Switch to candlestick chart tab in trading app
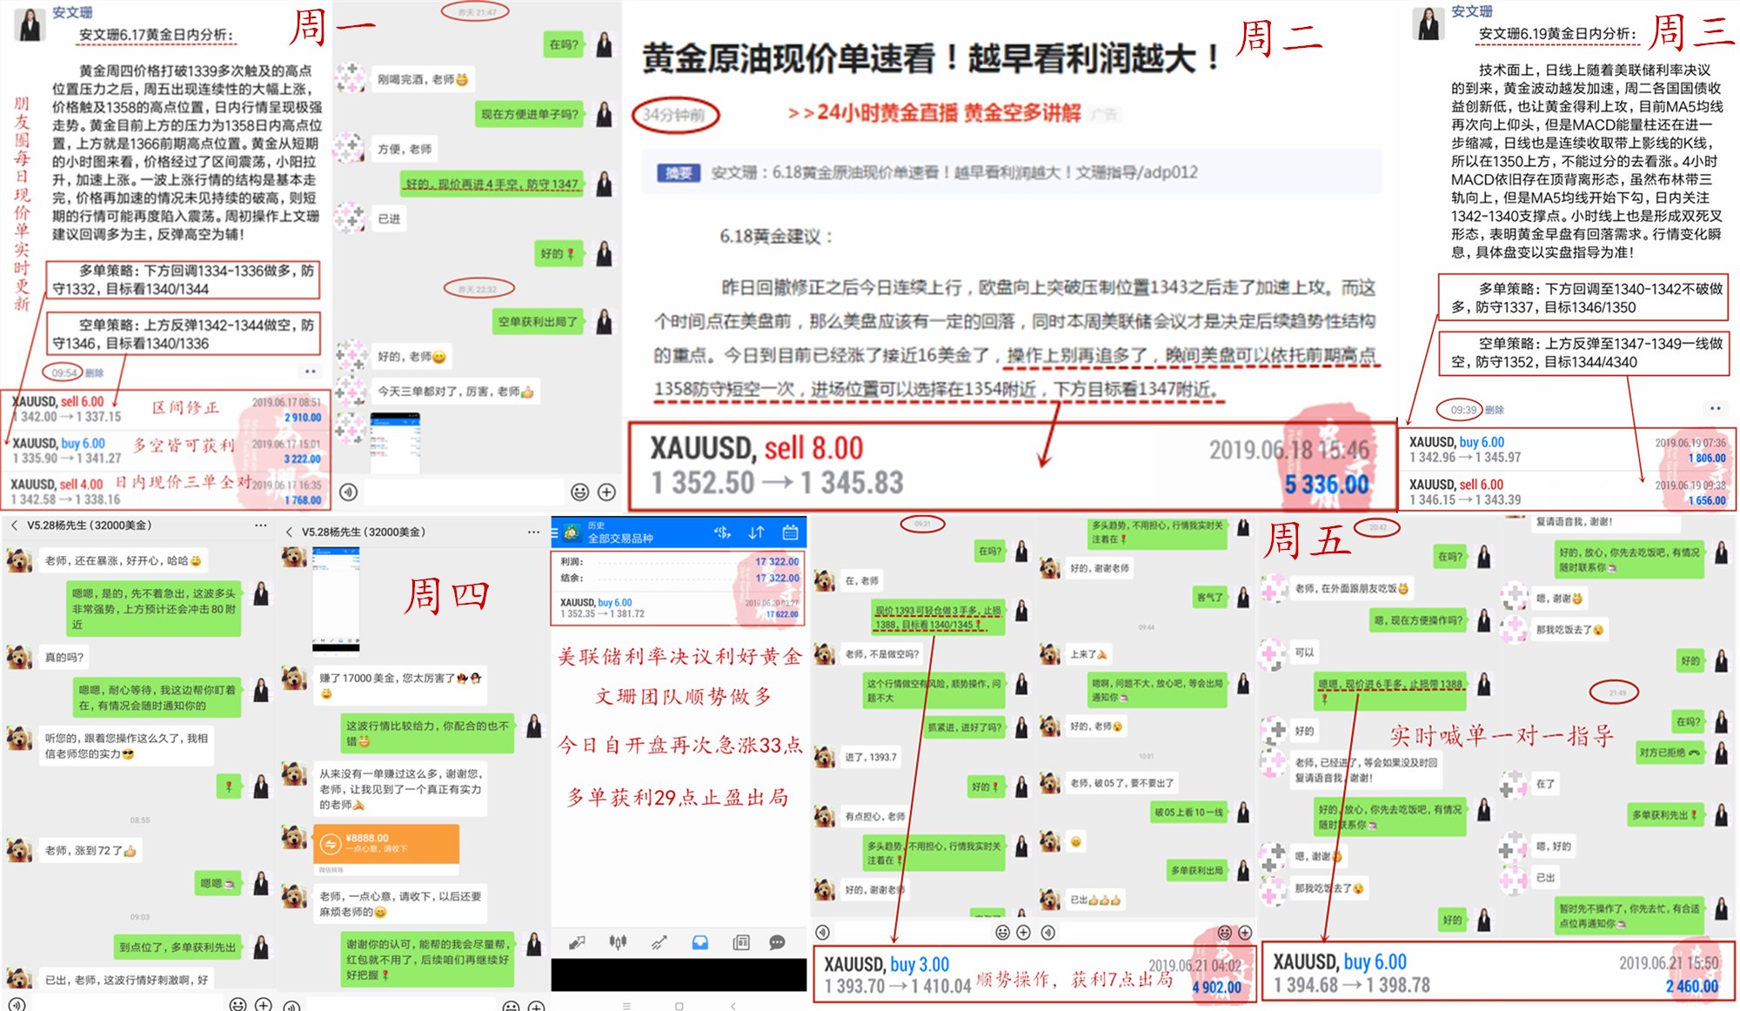Screen dimensions: 1740x1011 (x=618, y=942)
